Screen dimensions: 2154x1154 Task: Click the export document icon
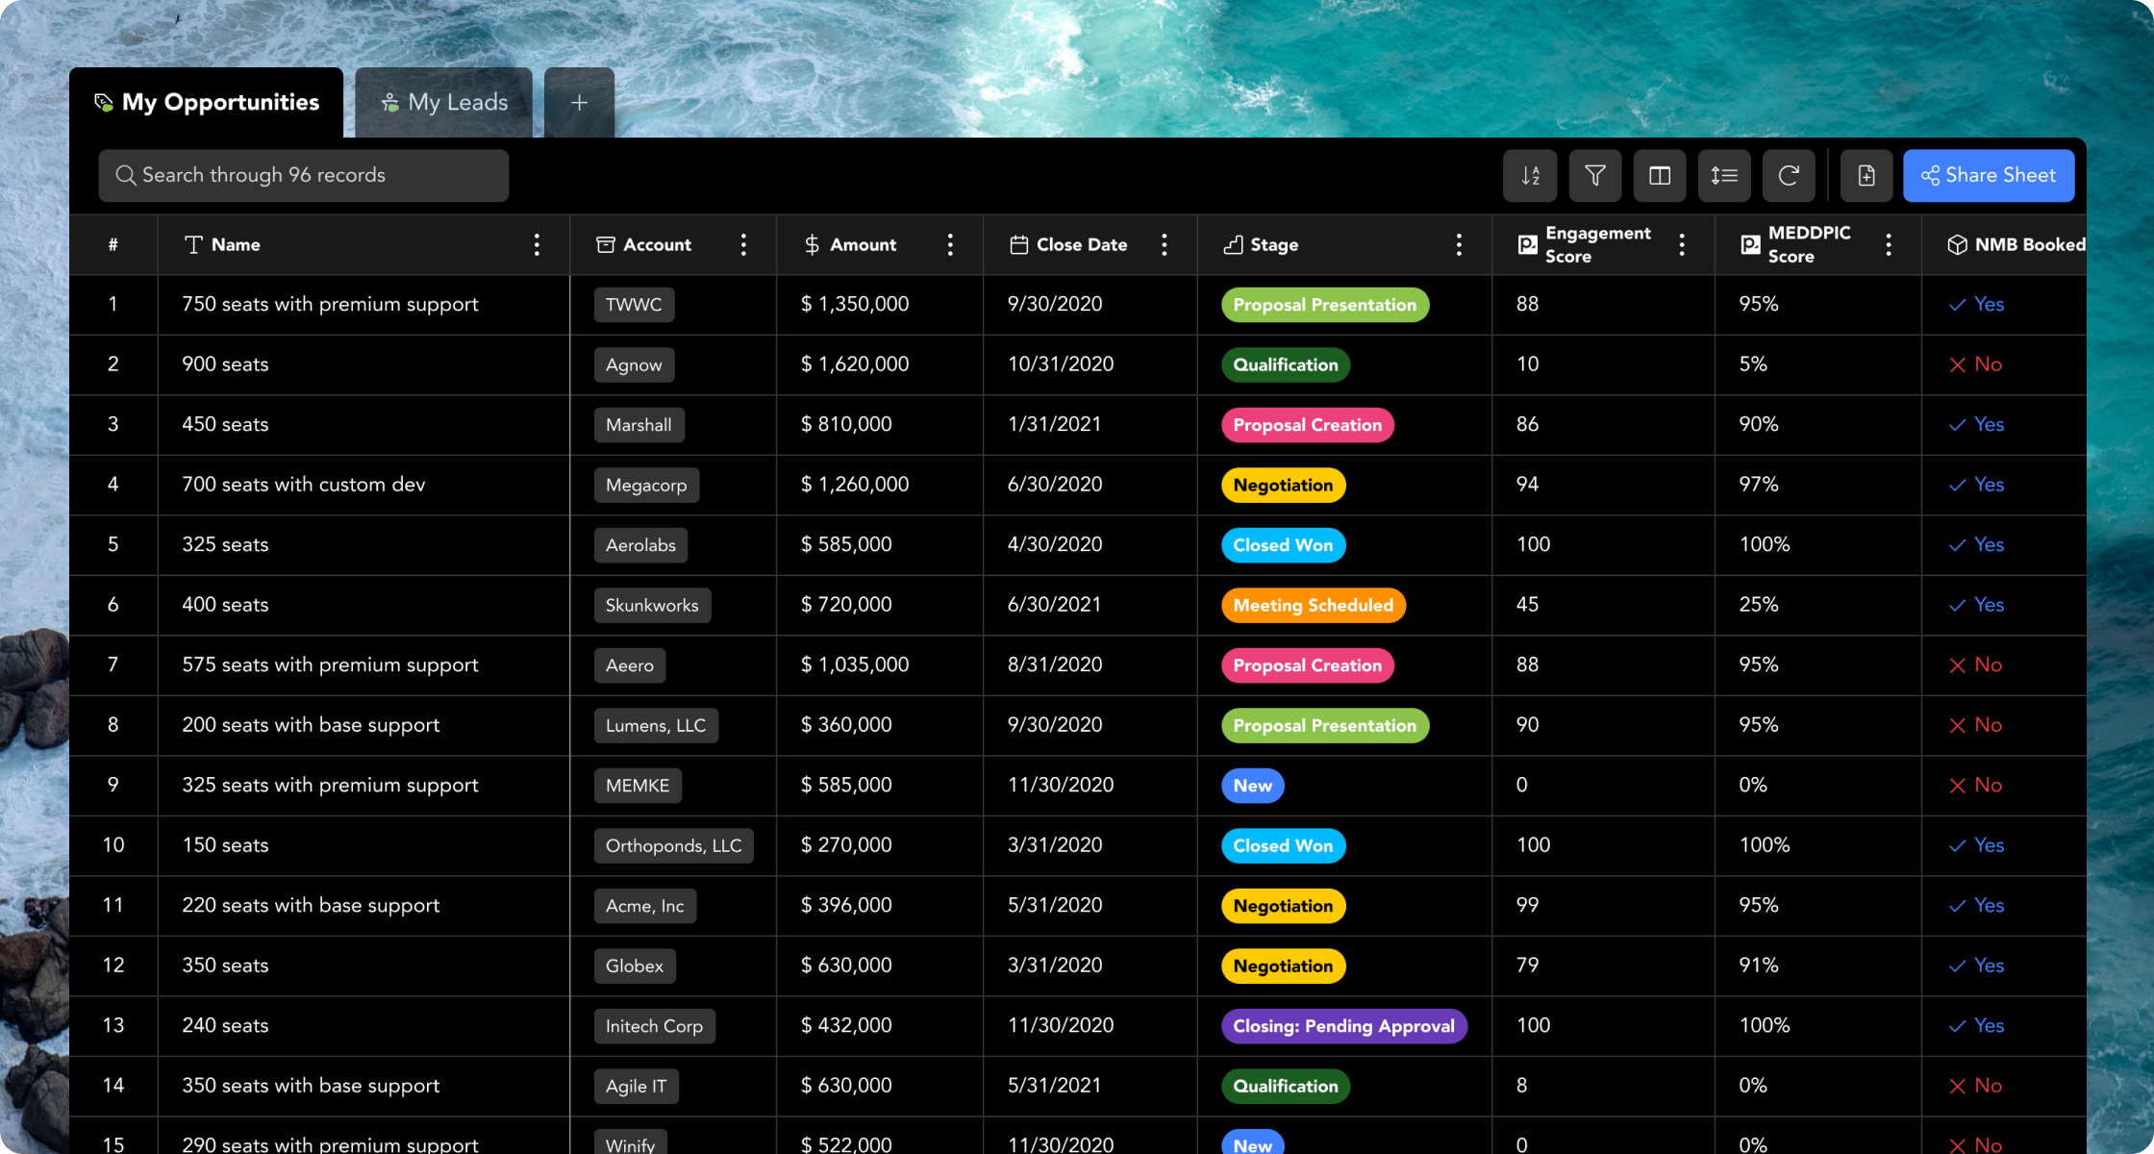coord(1866,176)
